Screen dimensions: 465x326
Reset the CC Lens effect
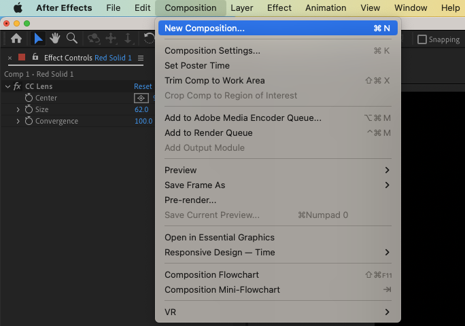[x=143, y=86]
